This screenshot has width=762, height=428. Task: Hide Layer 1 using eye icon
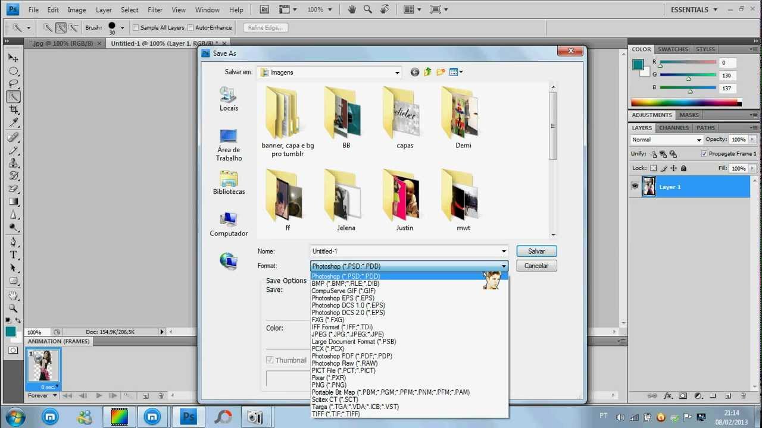[x=635, y=187]
